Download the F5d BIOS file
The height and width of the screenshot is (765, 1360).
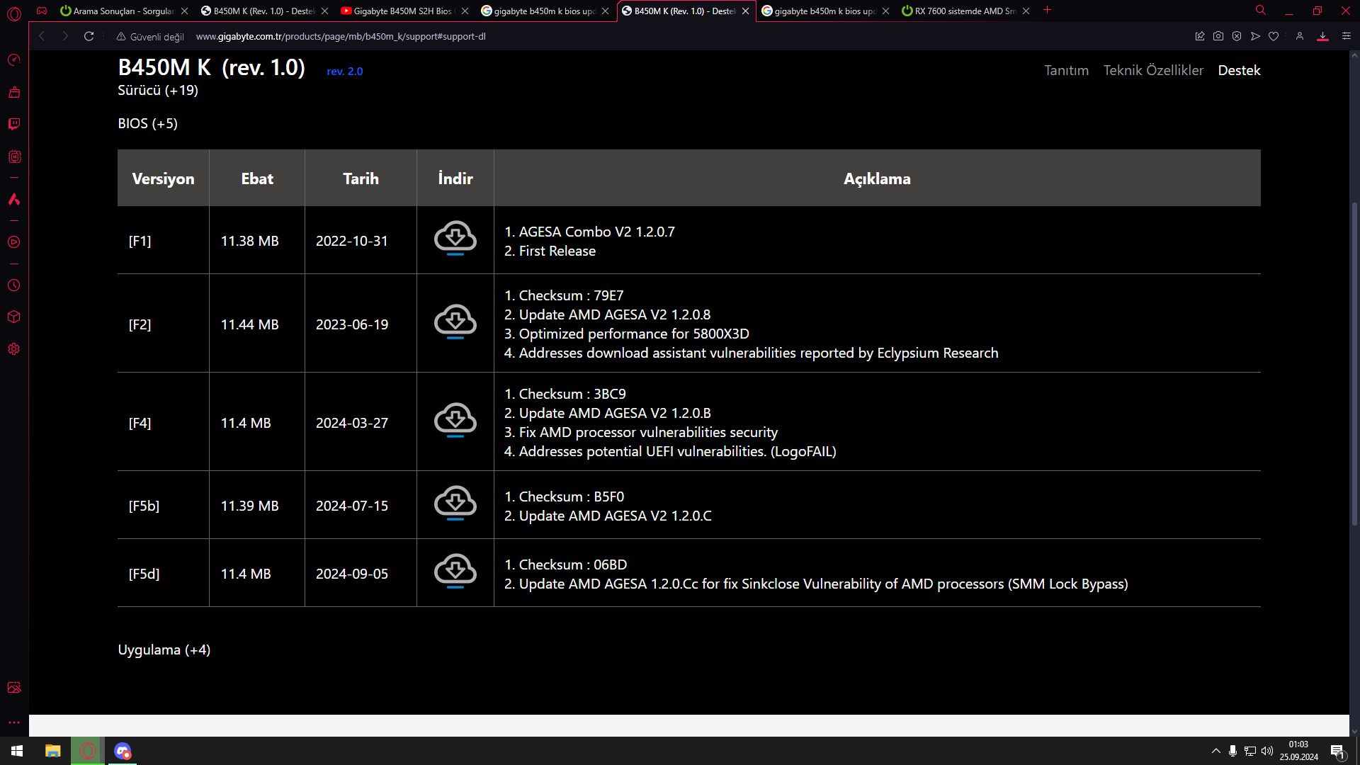click(455, 572)
